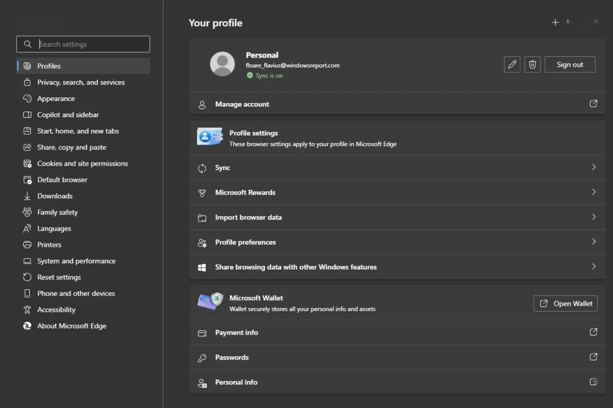Open Cookies and site permissions
Image resolution: width=613 pixels, height=408 pixels.
click(x=83, y=163)
